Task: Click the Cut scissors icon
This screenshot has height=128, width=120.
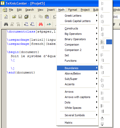Action: click(x=34, y=17)
